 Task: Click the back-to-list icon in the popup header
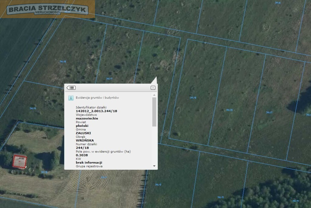coord(71,88)
